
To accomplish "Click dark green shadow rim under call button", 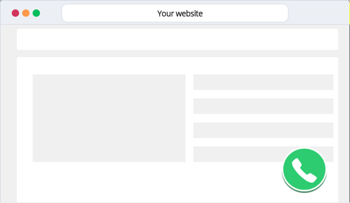I will [304, 191].
